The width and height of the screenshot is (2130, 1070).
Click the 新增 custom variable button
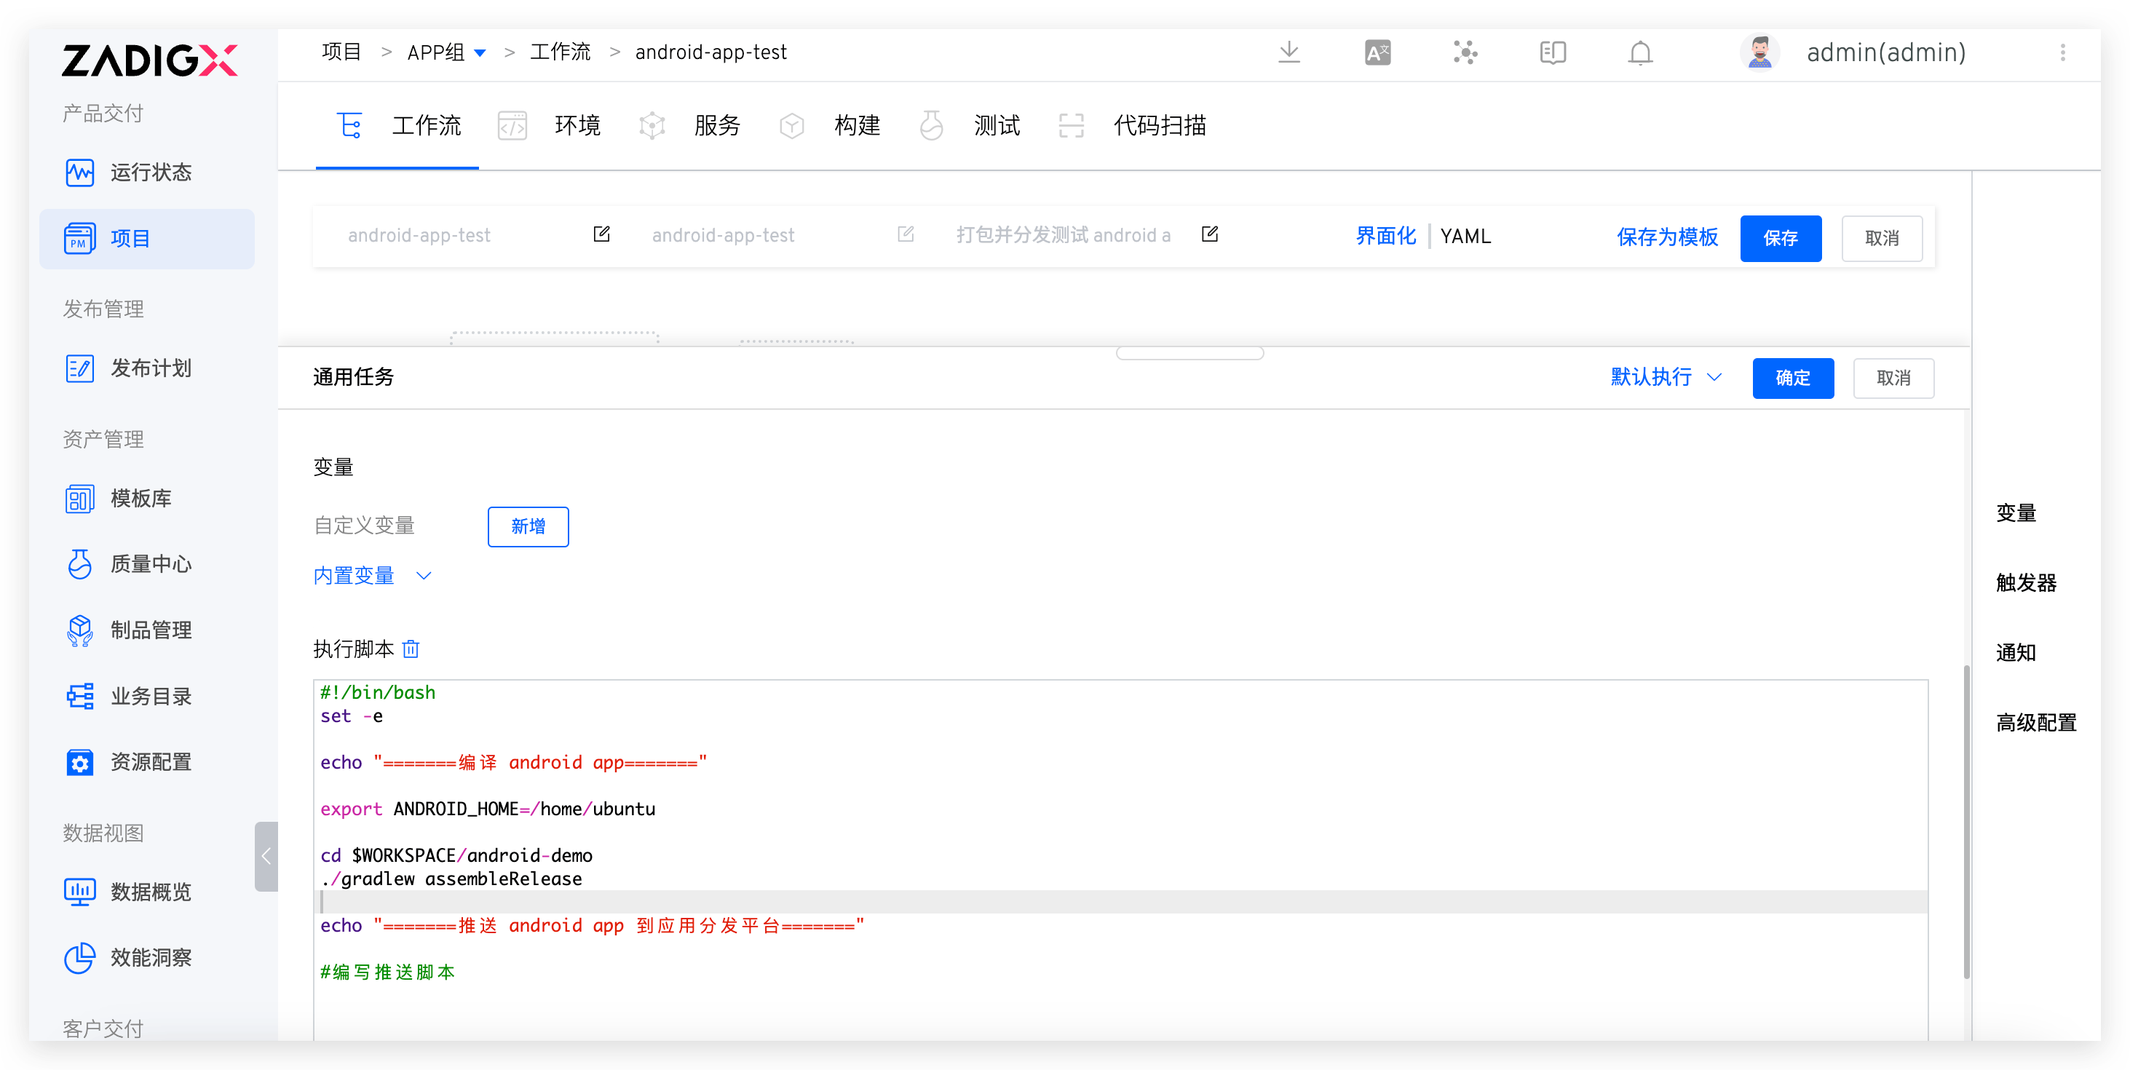528,527
